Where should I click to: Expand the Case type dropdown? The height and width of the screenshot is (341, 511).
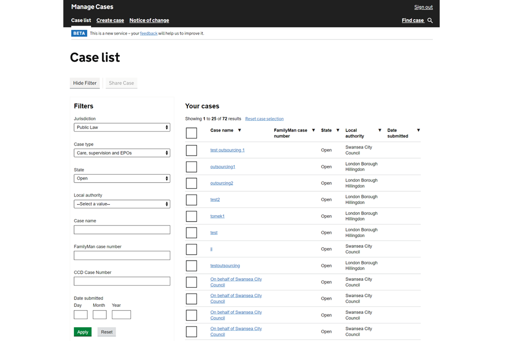[x=122, y=153]
